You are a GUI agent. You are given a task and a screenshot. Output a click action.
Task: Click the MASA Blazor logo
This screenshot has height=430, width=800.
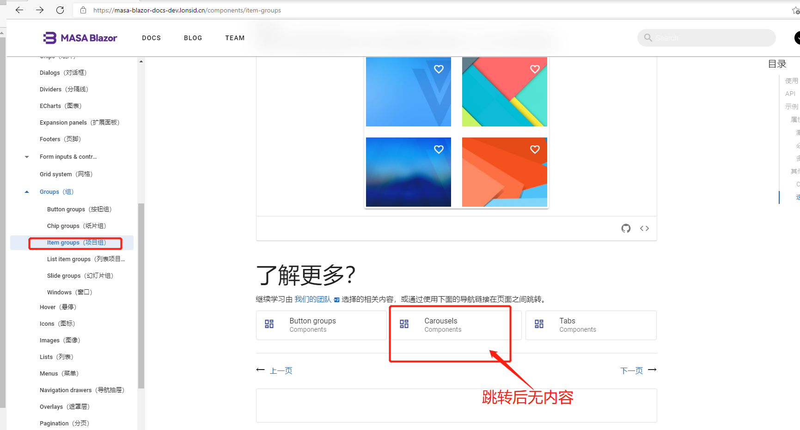click(80, 38)
